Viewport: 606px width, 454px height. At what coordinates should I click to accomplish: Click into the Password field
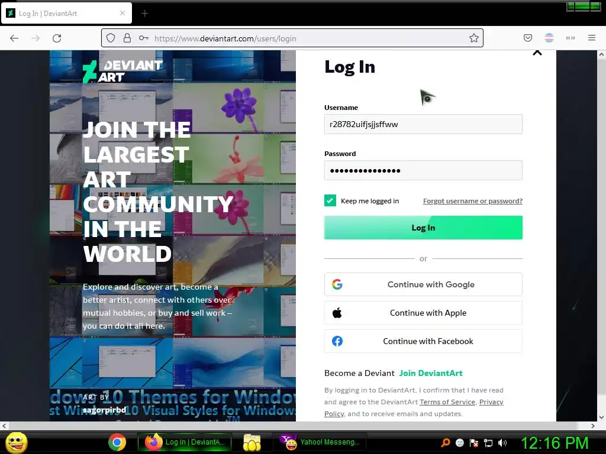pyautogui.click(x=423, y=170)
